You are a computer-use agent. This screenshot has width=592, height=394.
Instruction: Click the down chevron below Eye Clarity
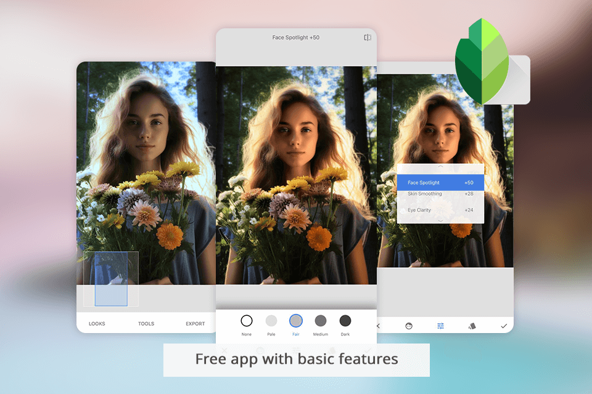(440, 220)
